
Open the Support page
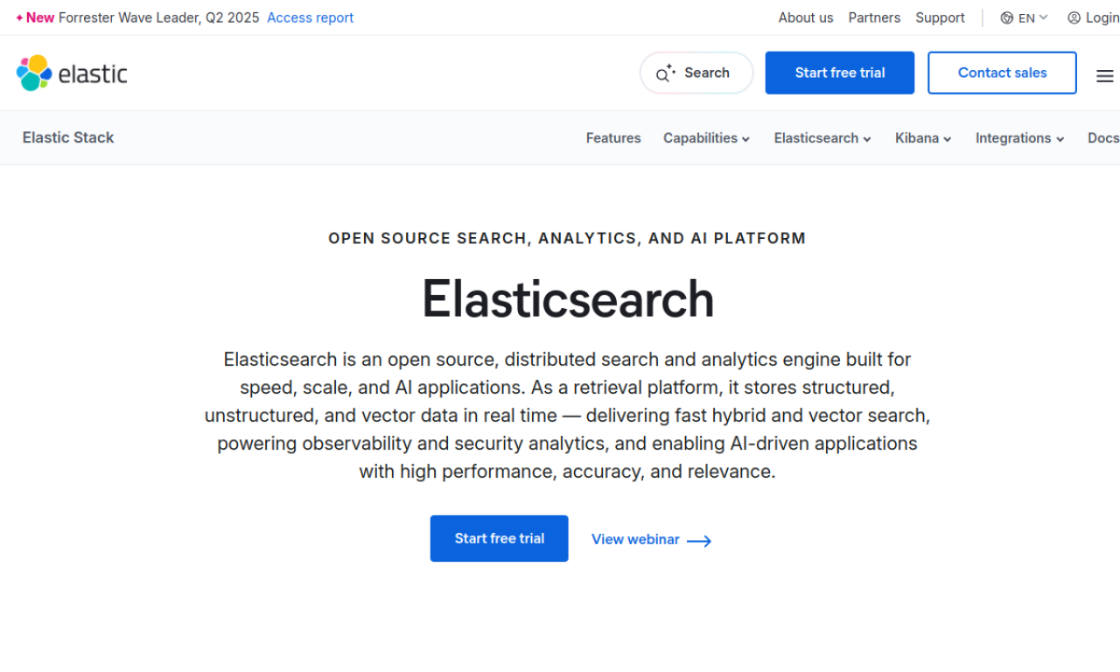(x=940, y=17)
